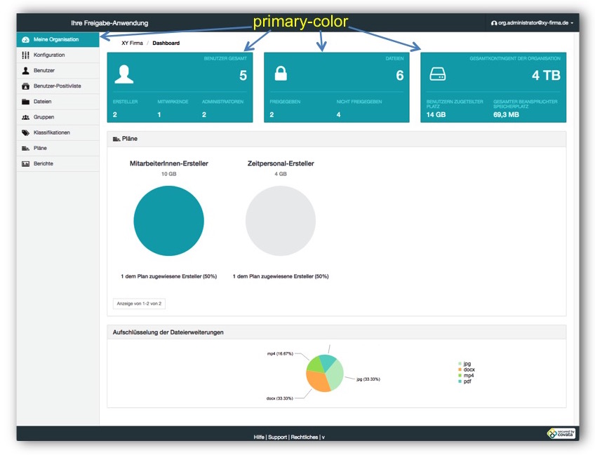
Task: Click the Covata secured-by logo
Action: (561, 433)
